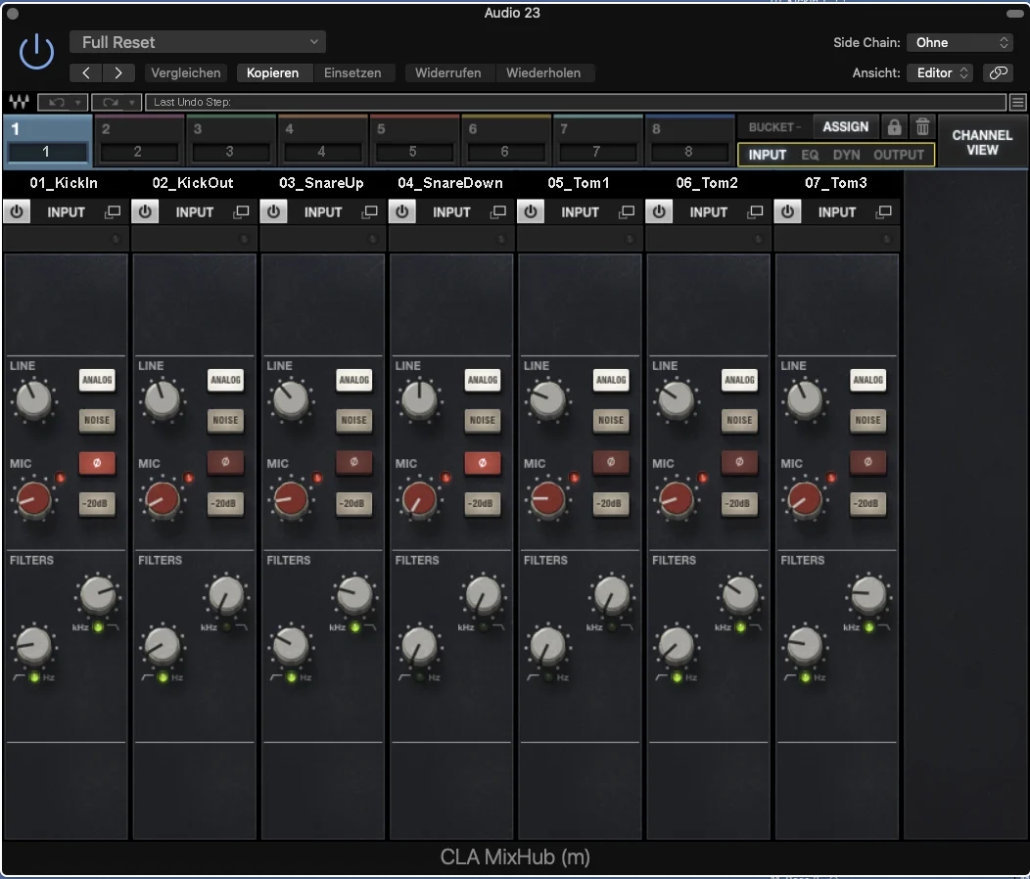Click the Vergleichen button
The height and width of the screenshot is (879, 1030).
[x=186, y=72]
